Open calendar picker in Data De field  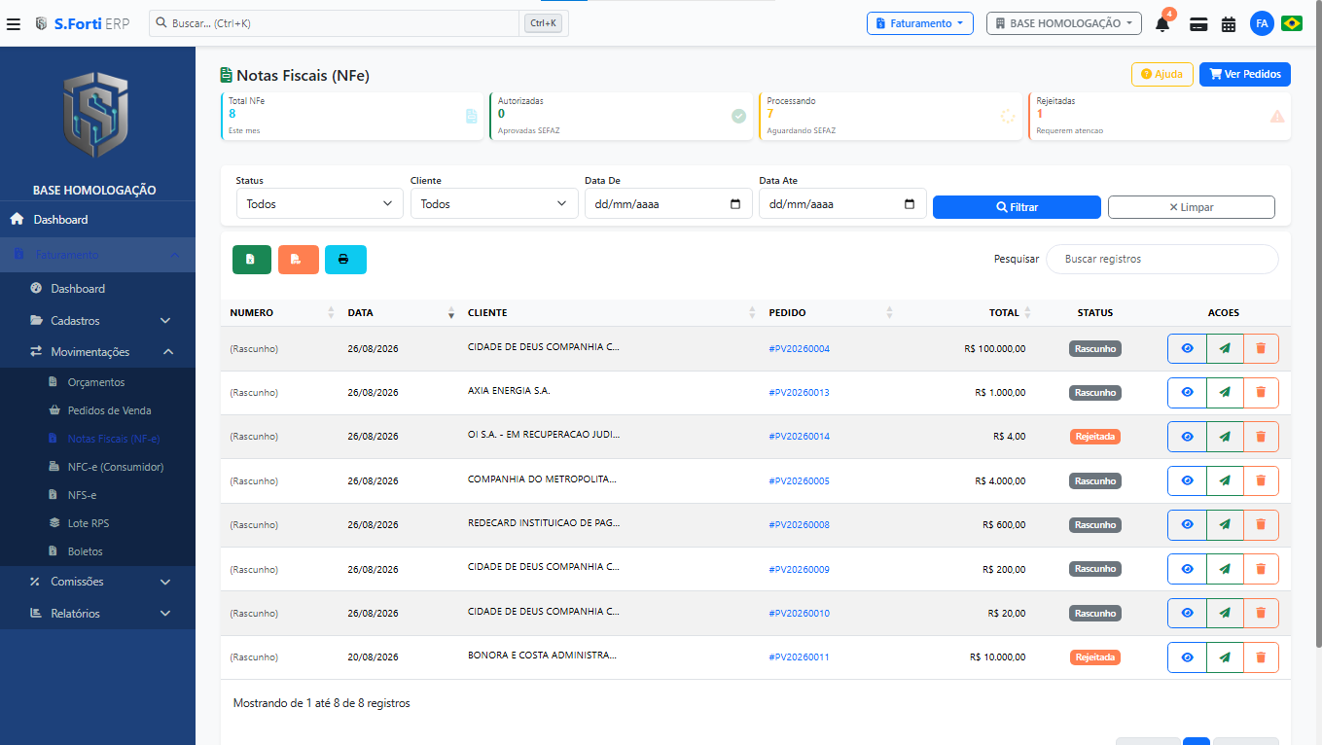coord(735,204)
